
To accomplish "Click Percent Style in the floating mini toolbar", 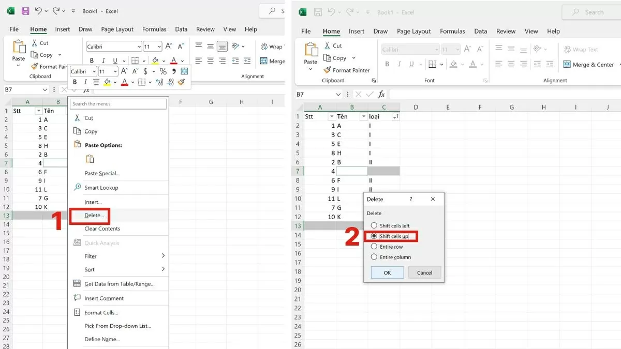I will pos(162,71).
